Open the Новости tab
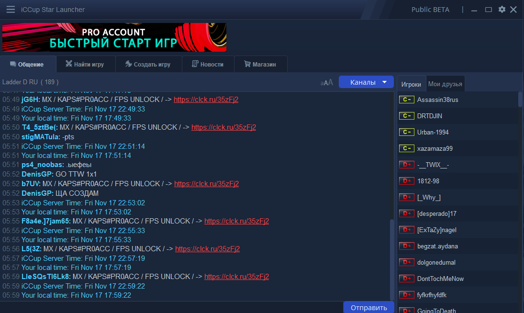This screenshot has width=524, height=313. tap(208, 64)
